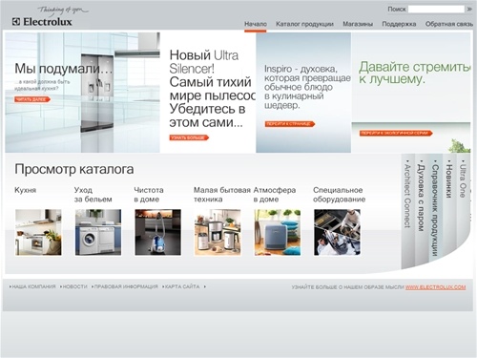Focus the Поиск search field
Screen dimensions: 477x358
(x=436, y=10)
